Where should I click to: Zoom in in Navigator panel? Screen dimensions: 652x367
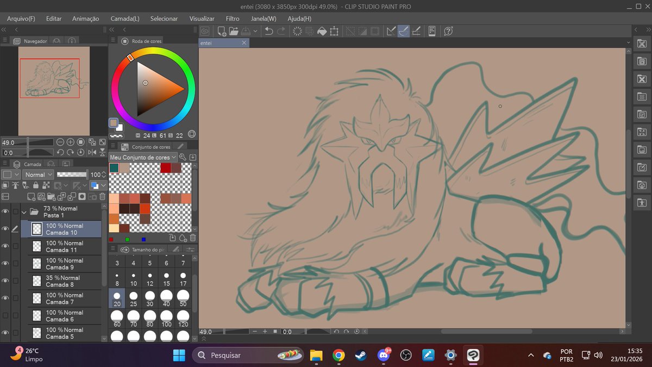71,142
